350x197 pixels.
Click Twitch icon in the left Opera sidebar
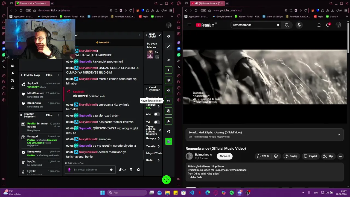click(x=4, y=43)
